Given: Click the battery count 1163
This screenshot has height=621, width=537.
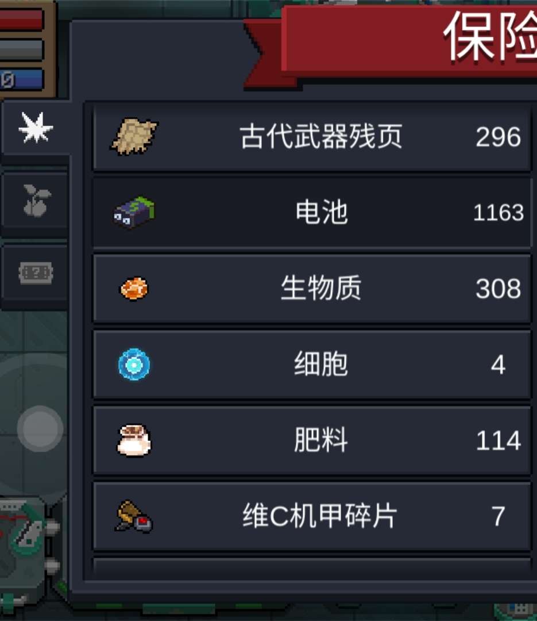Looking at the screenshot, I should pos(498,213).
